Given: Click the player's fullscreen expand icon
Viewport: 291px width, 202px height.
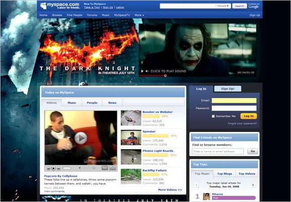Looking at the screenshot, I should 112,168.
